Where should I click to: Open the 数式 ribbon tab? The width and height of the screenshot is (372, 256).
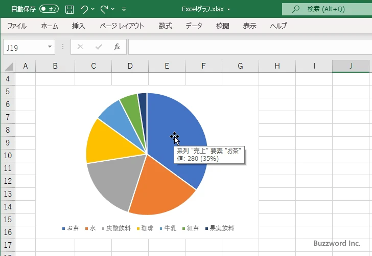166,26
